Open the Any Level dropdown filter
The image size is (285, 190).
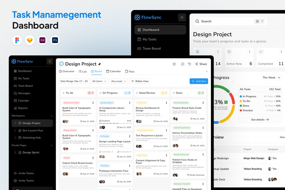pos(118,81)
